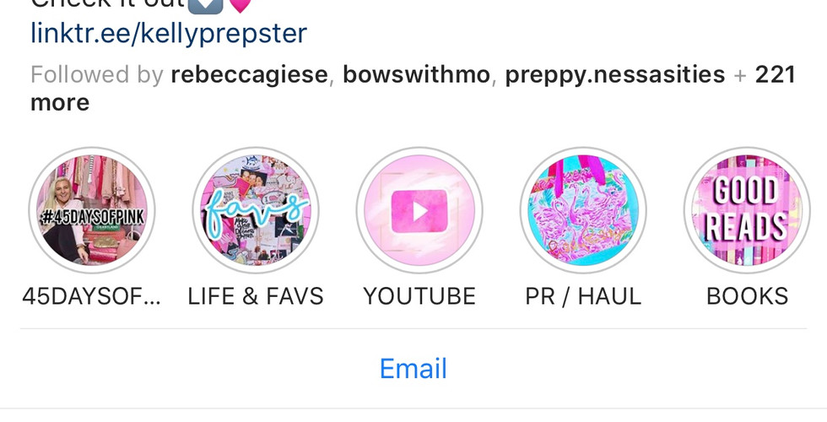Screen dimensions: 827x422
Task: Open the favs collage highlight circle
Action: pyautogui.click(x=256, y=210)
